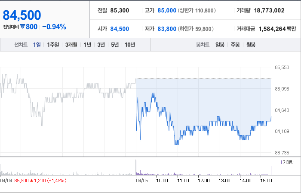
Task: Click the 85,096 price axis label
Action: click(282, 89)
